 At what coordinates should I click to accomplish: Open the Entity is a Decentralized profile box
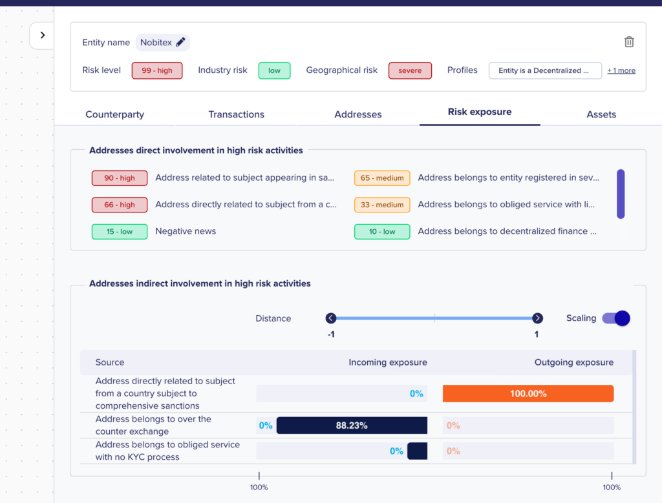545,70
